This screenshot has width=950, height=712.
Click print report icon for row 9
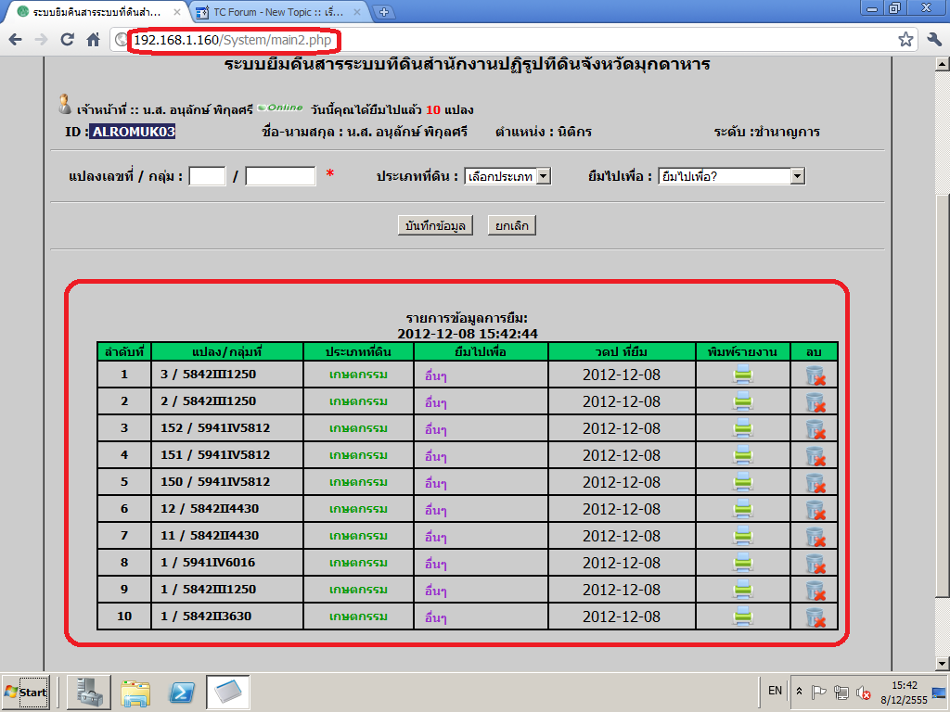click(x=743, y=590)
